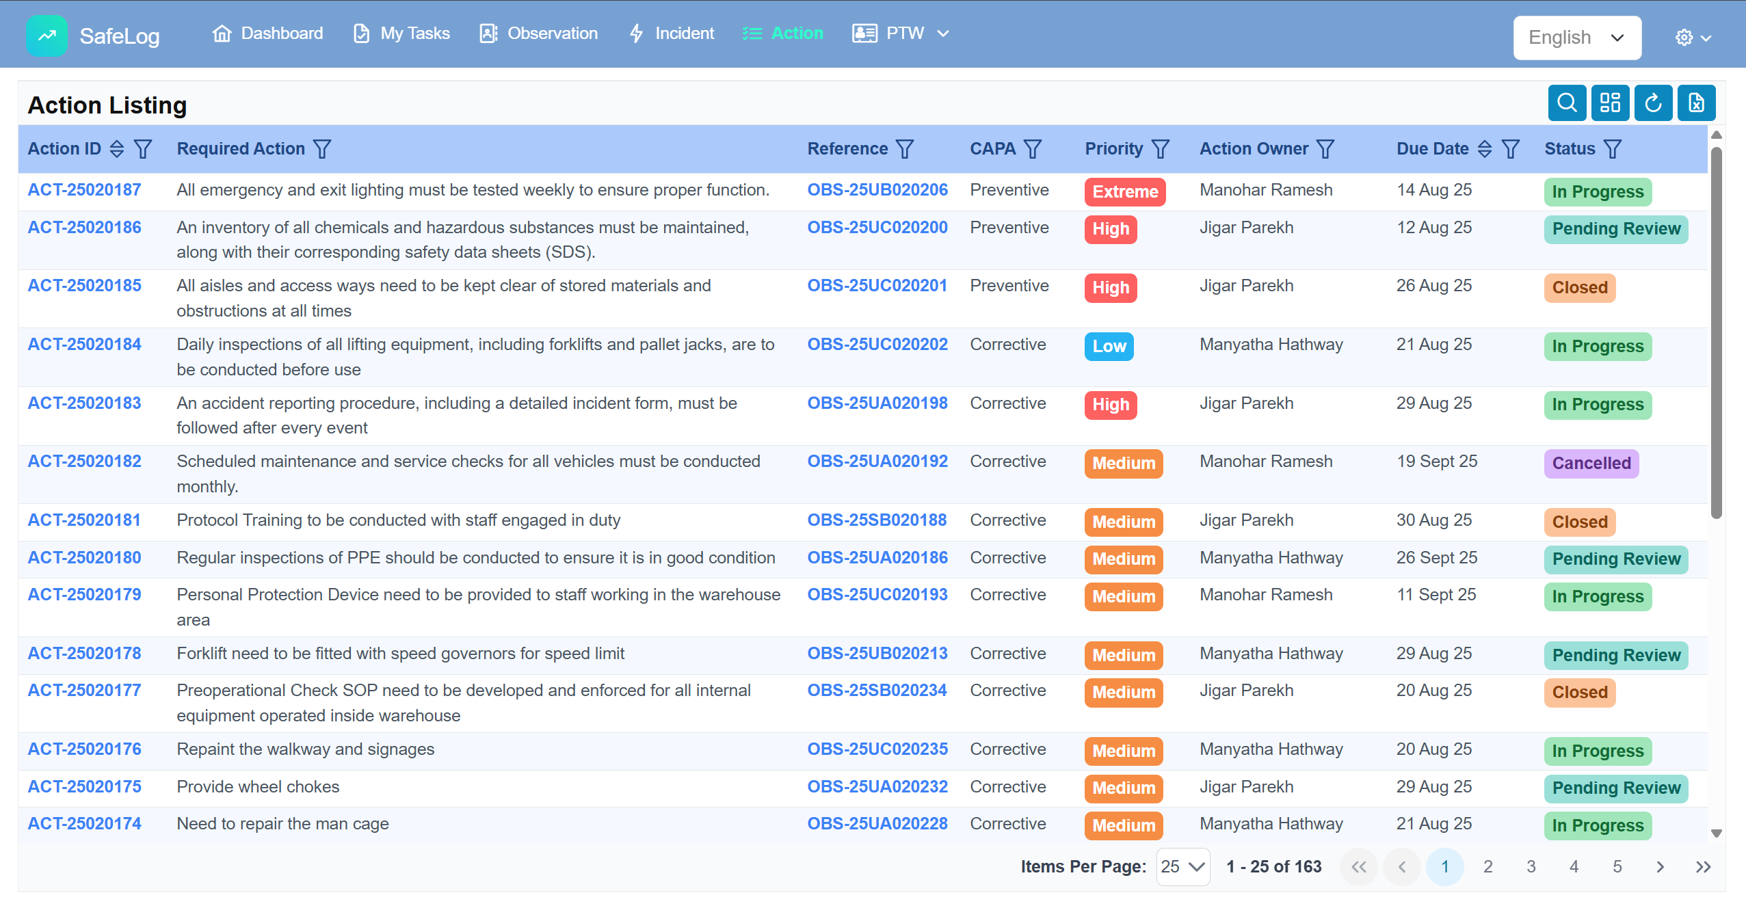The width and height of the screenshot is (1746, 921).
Task: Click the Status column filter icon
Action: point(1613,149)
